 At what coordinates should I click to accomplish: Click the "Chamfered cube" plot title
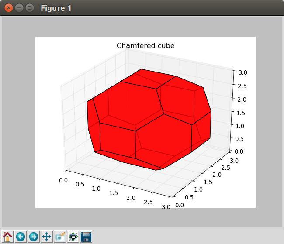tap(145, 46)
